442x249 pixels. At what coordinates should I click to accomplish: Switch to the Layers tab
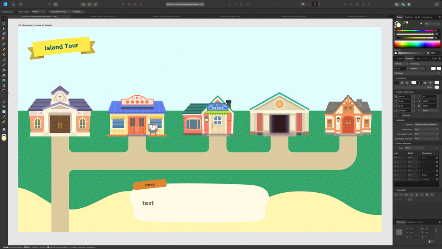pos(400,58)
